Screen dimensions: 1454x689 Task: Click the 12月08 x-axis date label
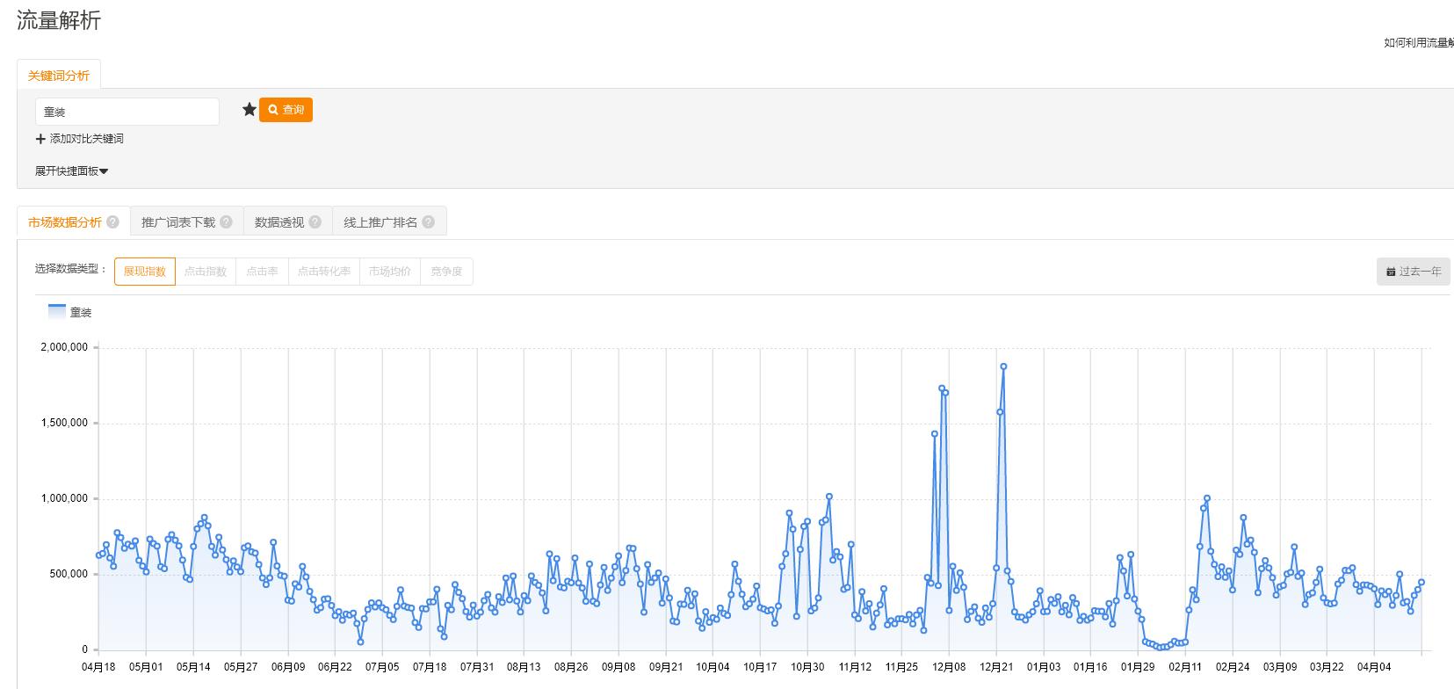click(x=949, y=667)
